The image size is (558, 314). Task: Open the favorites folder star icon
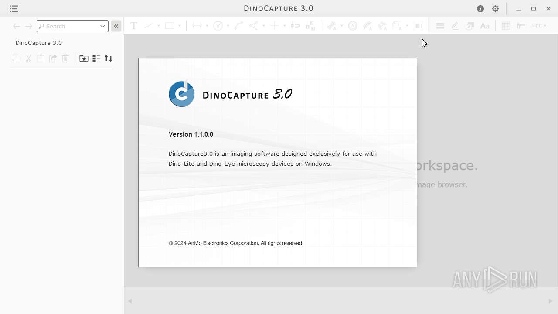84,58
